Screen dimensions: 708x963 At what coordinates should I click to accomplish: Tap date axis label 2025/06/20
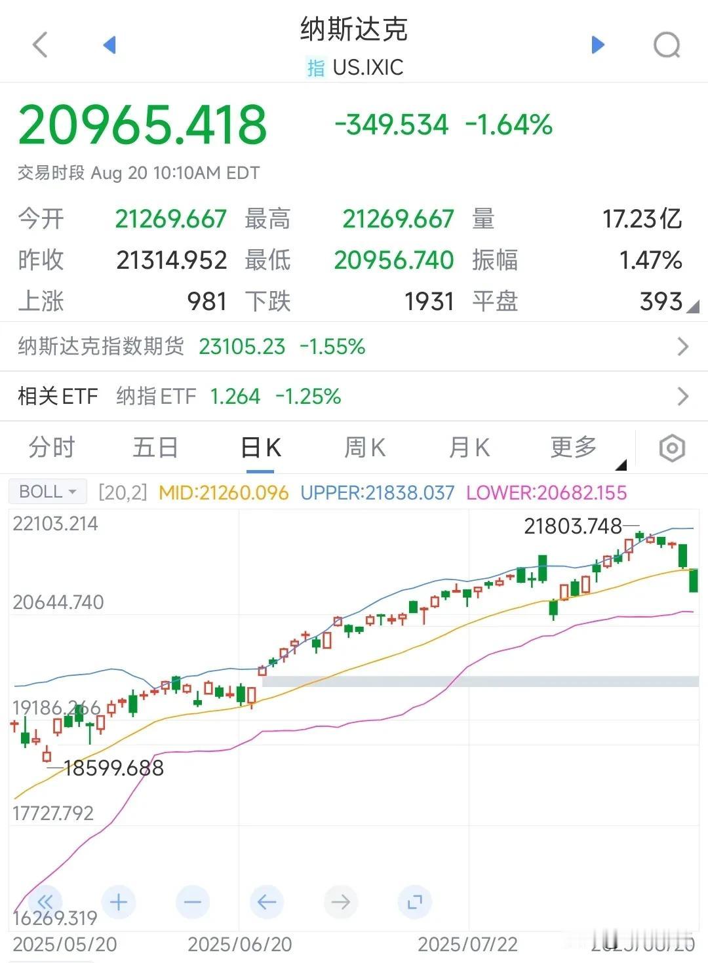240,945
